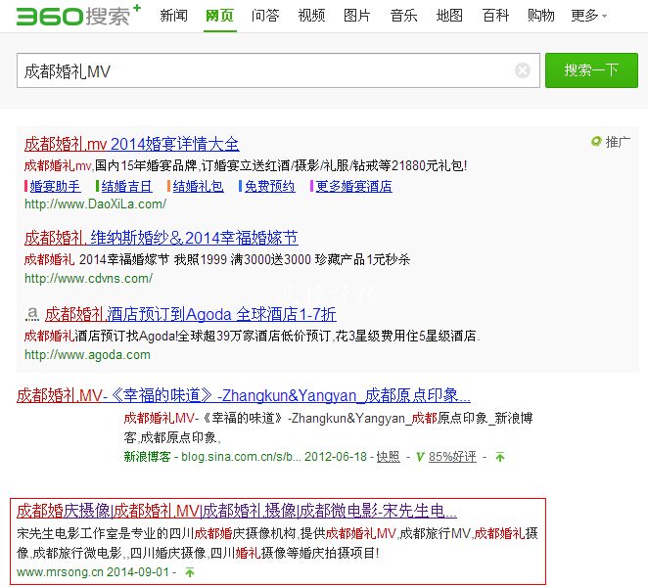
Task: Click into the search field containing 成都婚礼MV
Action: pyautogui.click(x=264, y=70)
